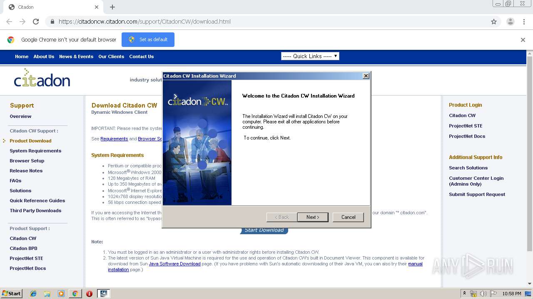The height and width of the screenshot is (299, 533).
Task: Open the Home menu item
Action: tap(22, 56)
